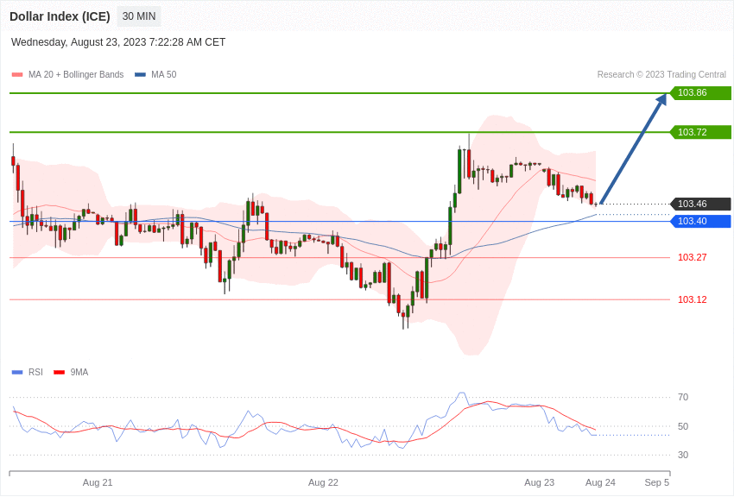Click the red 9MA legend swatch
The height and width of the screenshot is (497, 734).
[x=60, y=373]
